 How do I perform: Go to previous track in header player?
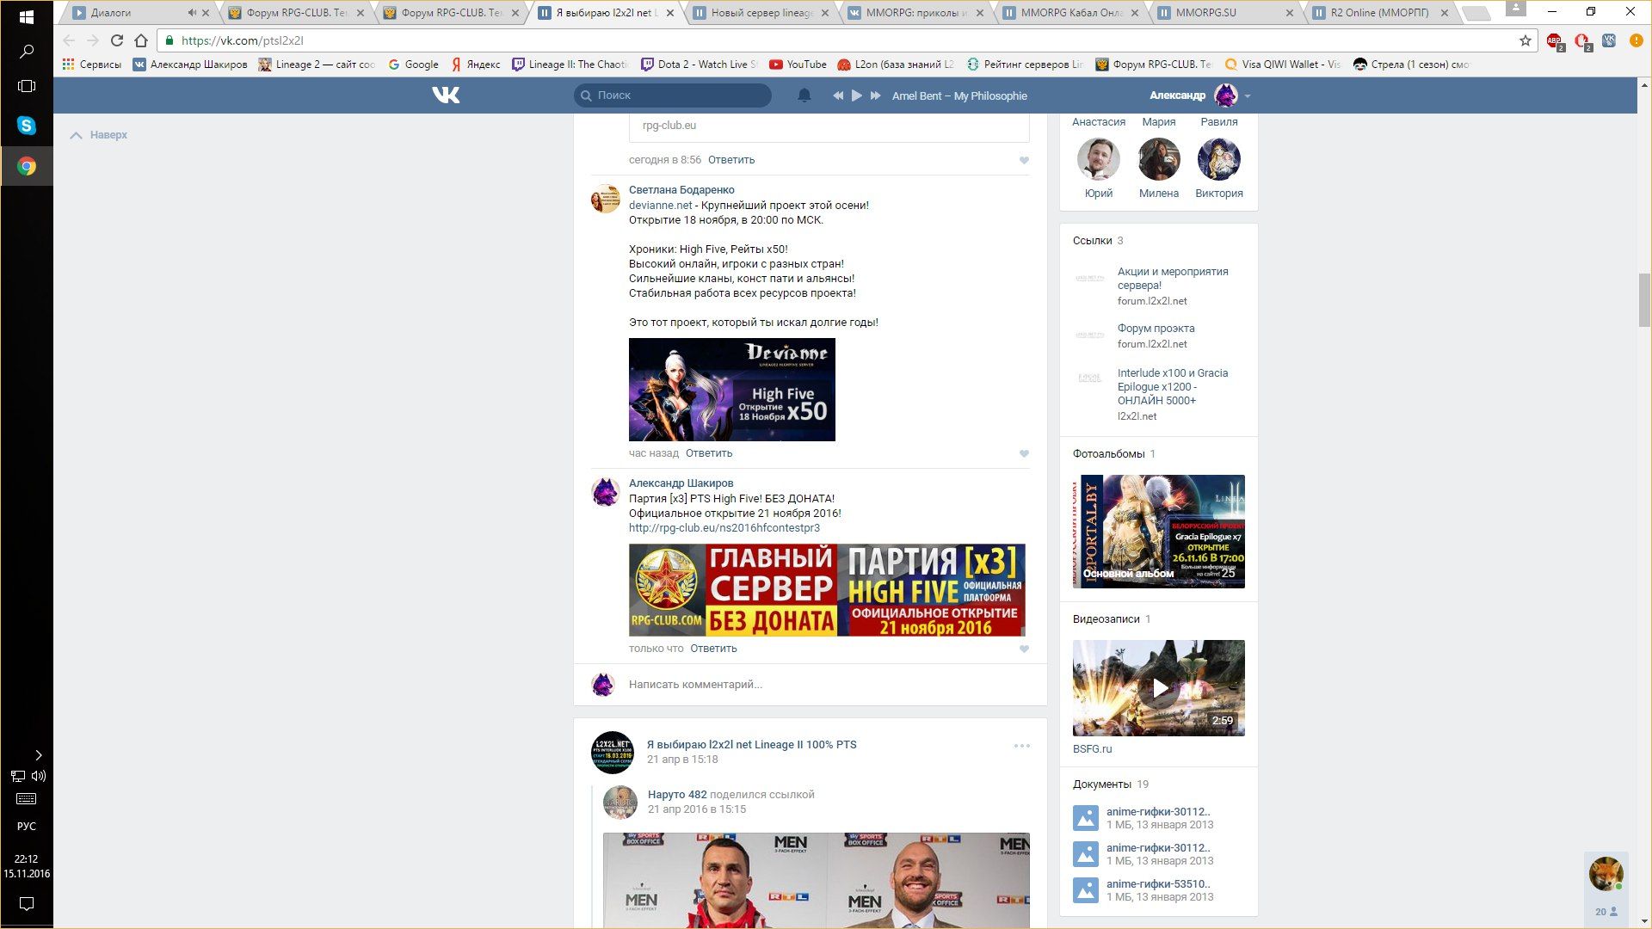click(837, 95)
